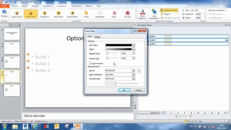Open the Font color dropdown
Image resolution: width=231 pixels, height=130 pixels.
point(134,45)
